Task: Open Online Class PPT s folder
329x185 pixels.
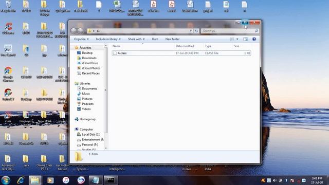Action: click(44, 163)
